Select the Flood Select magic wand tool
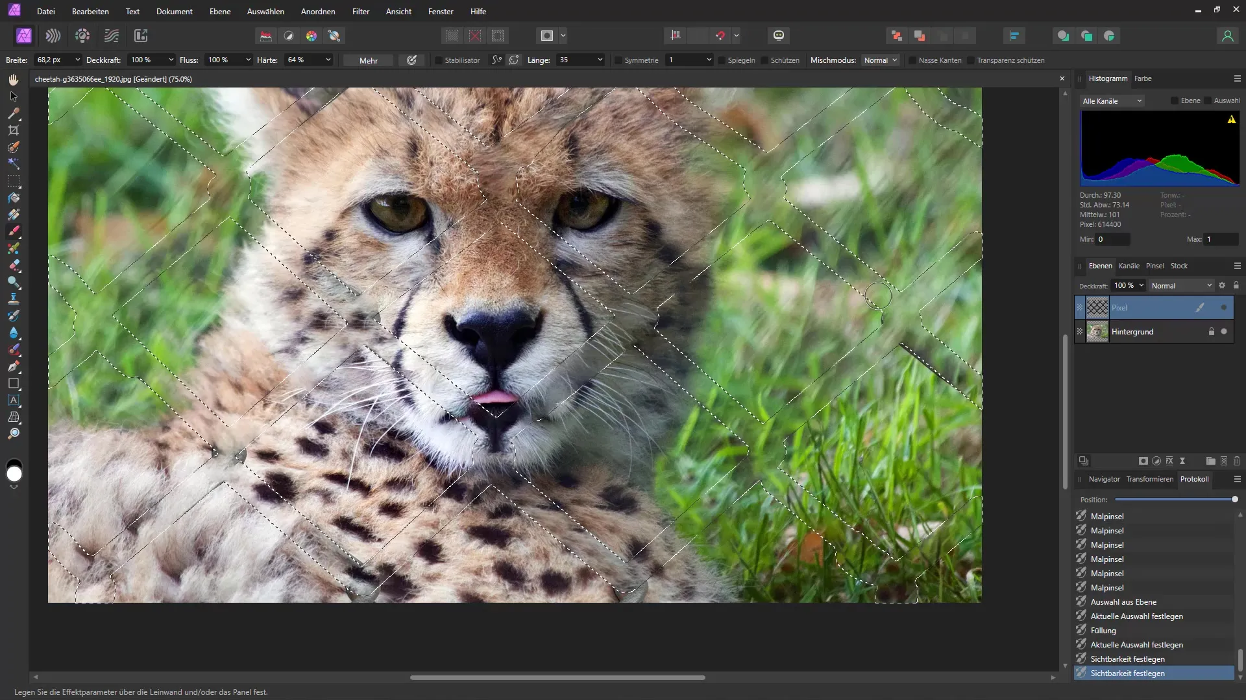1246x700 pixels. click(x=14, y=163)
